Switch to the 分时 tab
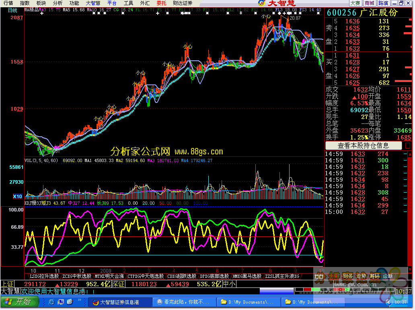 335,276
